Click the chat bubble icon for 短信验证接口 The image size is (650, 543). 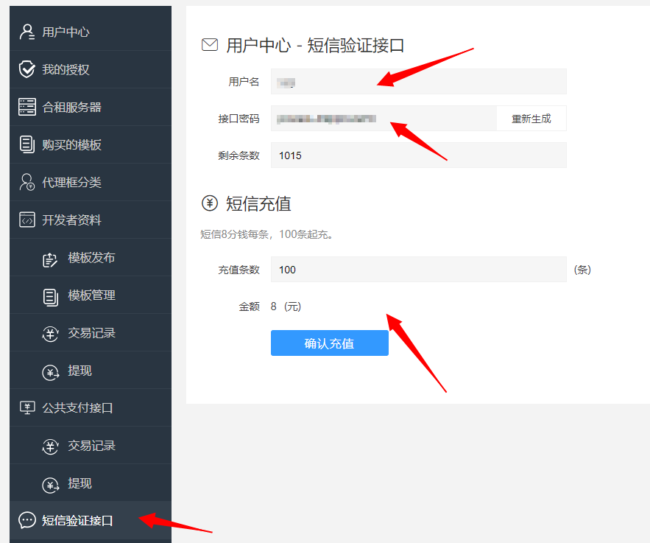pyautogui.click(x=27, y=520)
